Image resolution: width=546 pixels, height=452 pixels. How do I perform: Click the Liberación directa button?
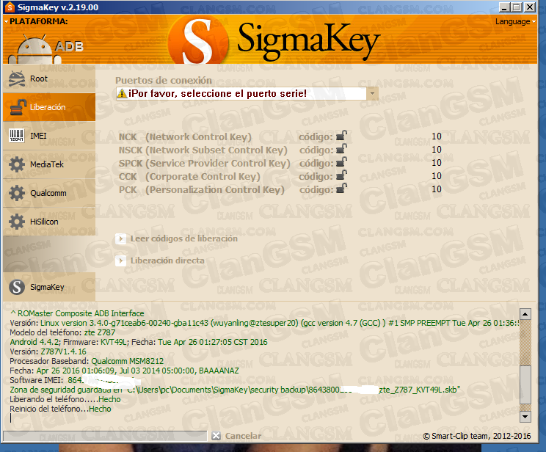[160, 260]
